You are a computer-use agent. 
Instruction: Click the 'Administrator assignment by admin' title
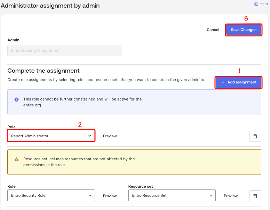click(x=50, y=6)
